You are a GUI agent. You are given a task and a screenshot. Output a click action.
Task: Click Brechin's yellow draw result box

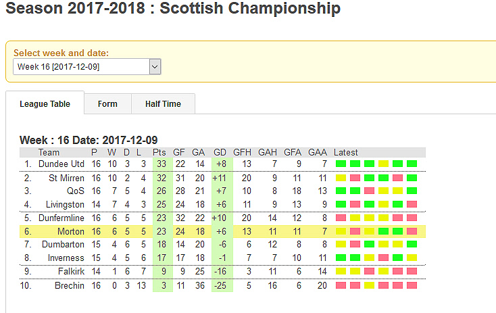[369, 285]
